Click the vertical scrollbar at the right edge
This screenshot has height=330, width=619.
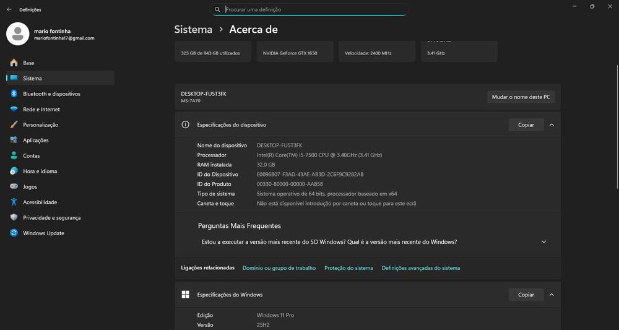[617, 126]
